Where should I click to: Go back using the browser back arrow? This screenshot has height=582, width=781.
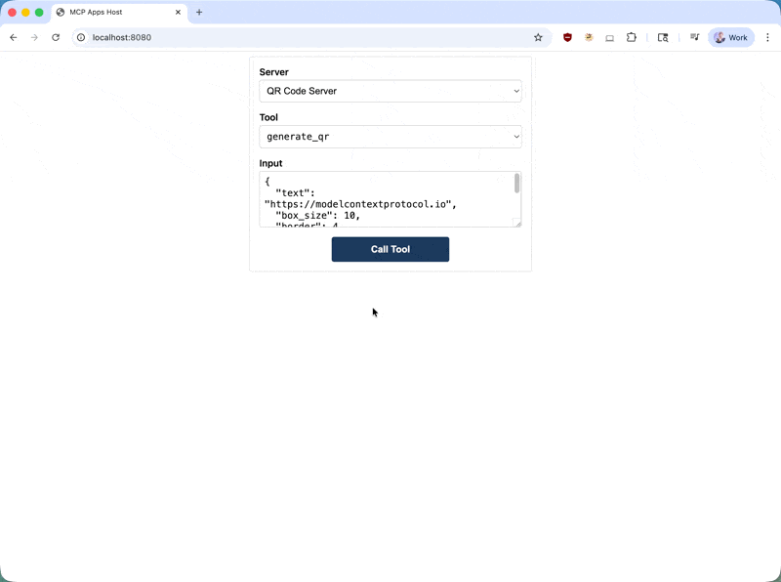tap(13, 37)
